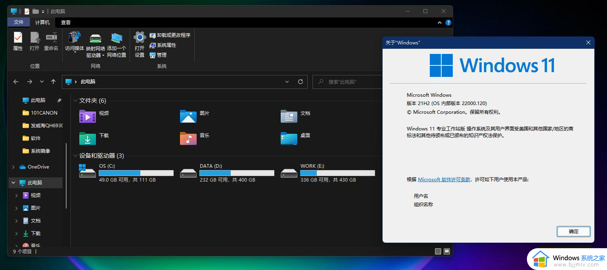Open the Access media (访问媒体) menu
The width and height of the screenshot is (607, 270).
75,42
